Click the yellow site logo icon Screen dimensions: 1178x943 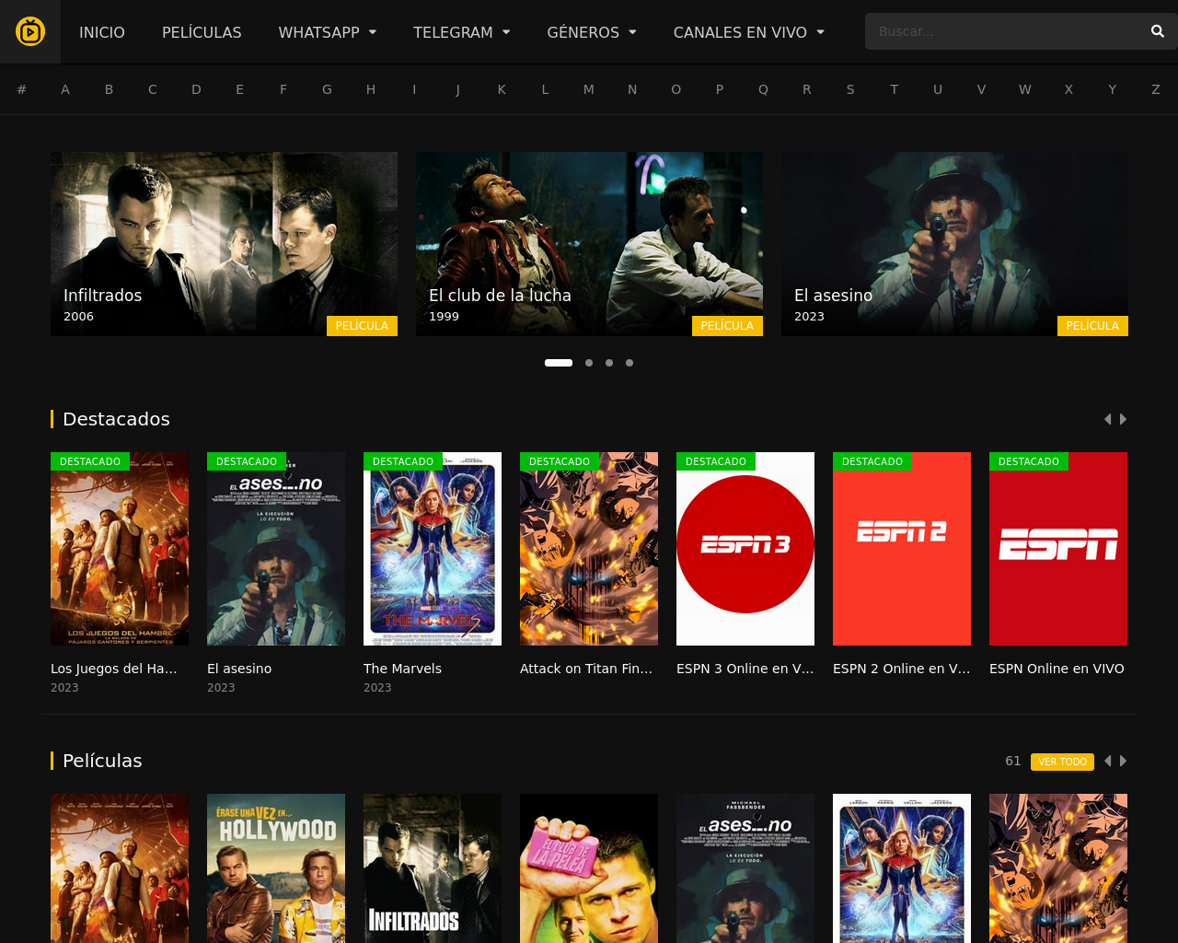point(30,31)
